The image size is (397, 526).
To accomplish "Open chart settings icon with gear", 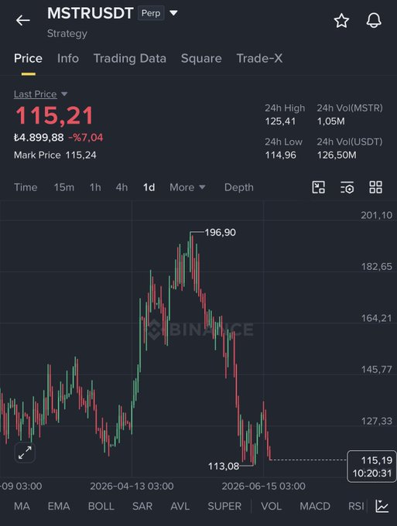I will 347,187.
